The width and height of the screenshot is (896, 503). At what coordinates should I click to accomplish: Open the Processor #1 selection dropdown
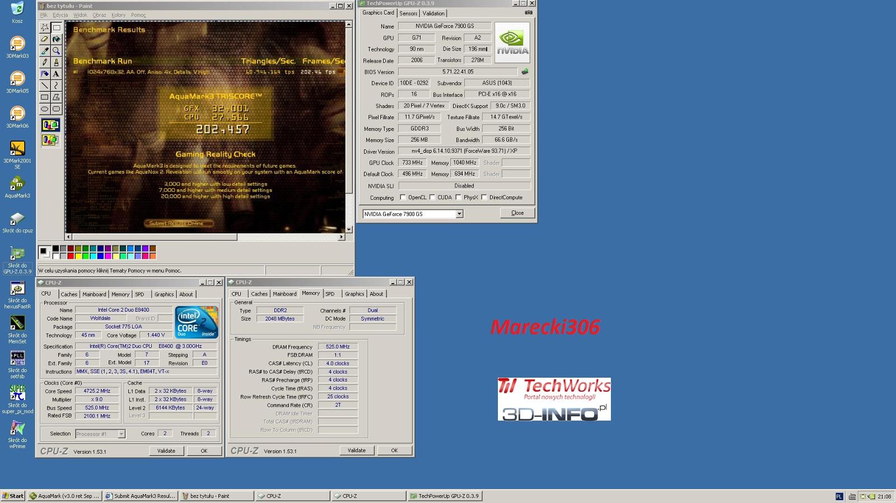(122, 434)
